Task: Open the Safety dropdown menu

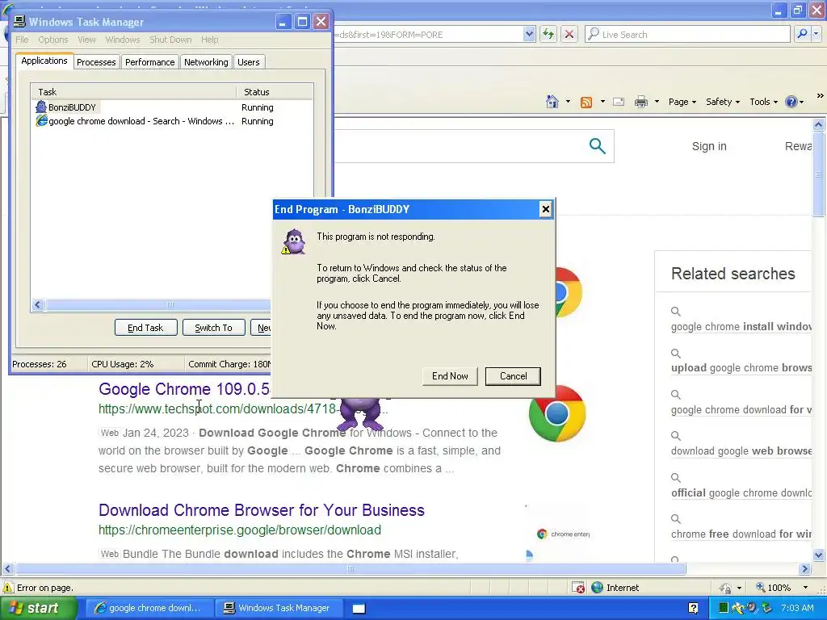Action: [723, 102]
